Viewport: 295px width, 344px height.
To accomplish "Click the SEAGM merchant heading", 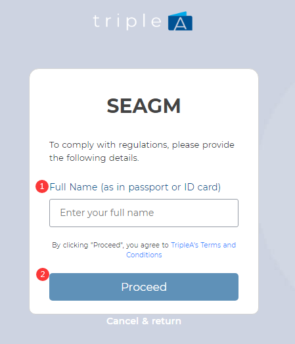I will click(144, 106).
